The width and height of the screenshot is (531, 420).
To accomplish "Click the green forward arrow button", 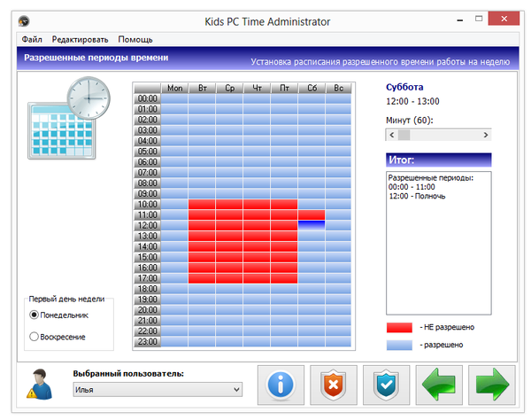I will [x=492, y=385].
